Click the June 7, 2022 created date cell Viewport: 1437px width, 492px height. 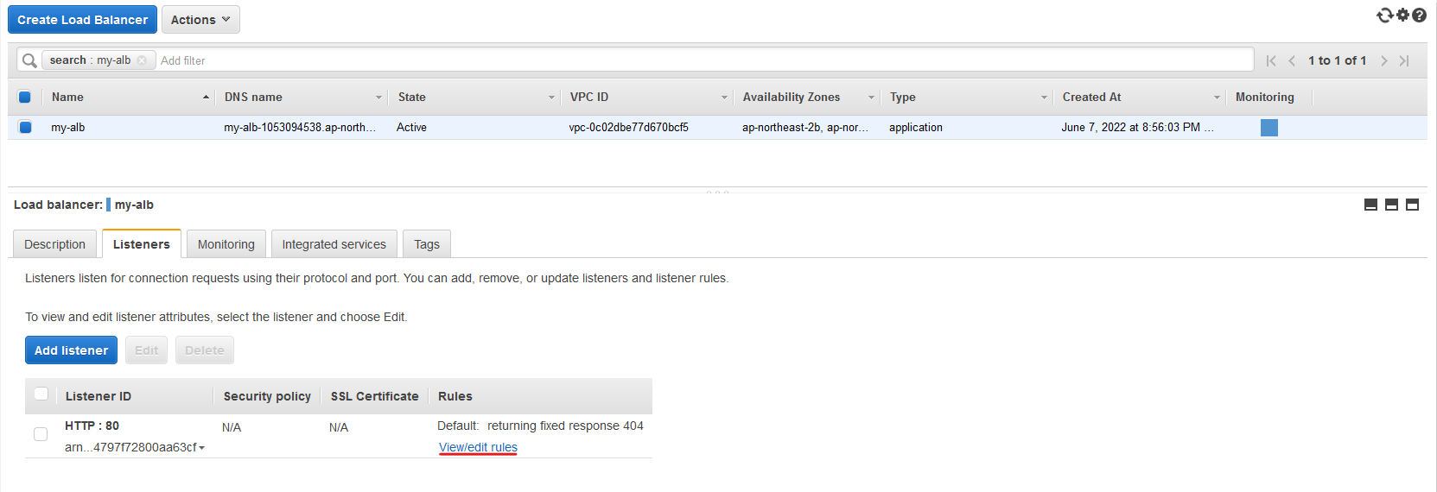pos(1137,127)
